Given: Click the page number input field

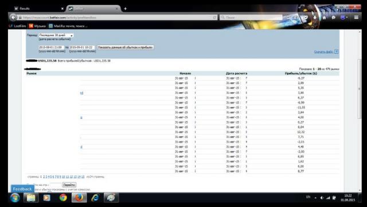Looking at the screenshot, I should point(56,185).
